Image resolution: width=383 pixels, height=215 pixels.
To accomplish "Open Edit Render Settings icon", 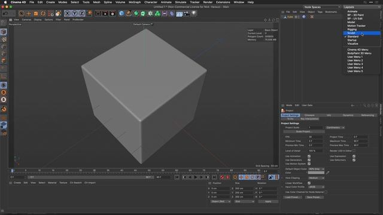I will coord(113,14).
